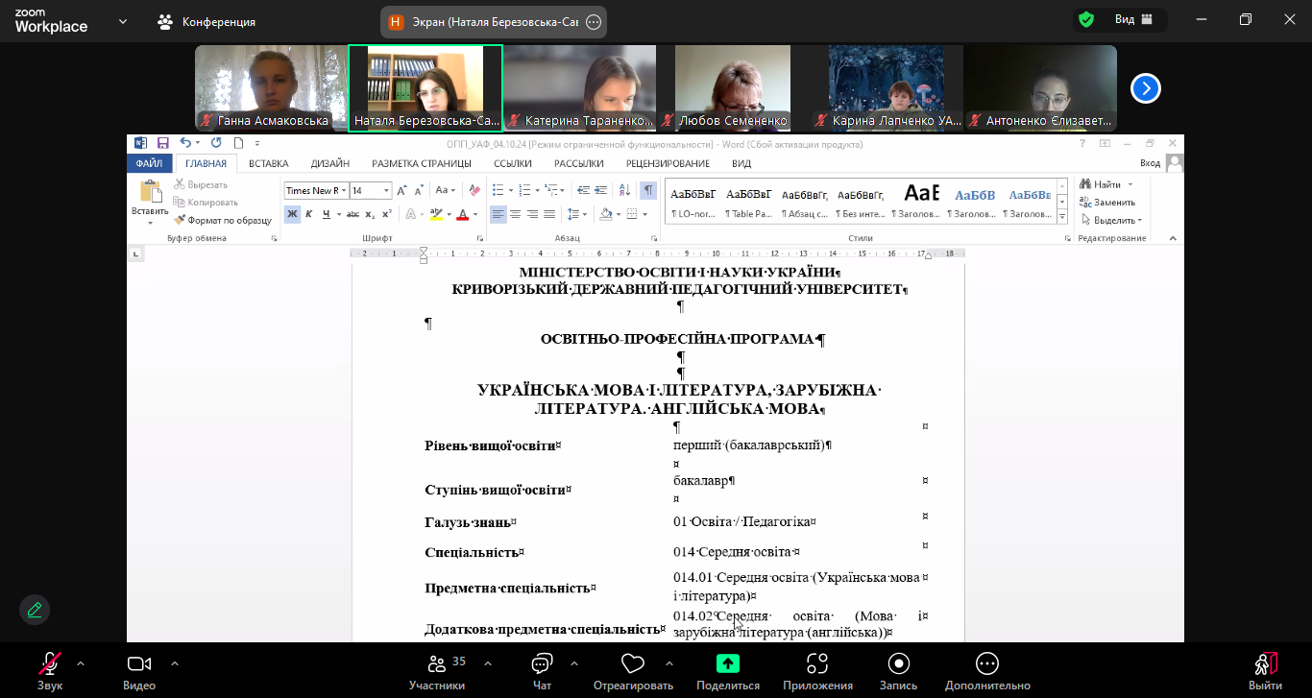Toggle strikethrough abc formatting
The image size is (1312, 698).
click(352, 214)
